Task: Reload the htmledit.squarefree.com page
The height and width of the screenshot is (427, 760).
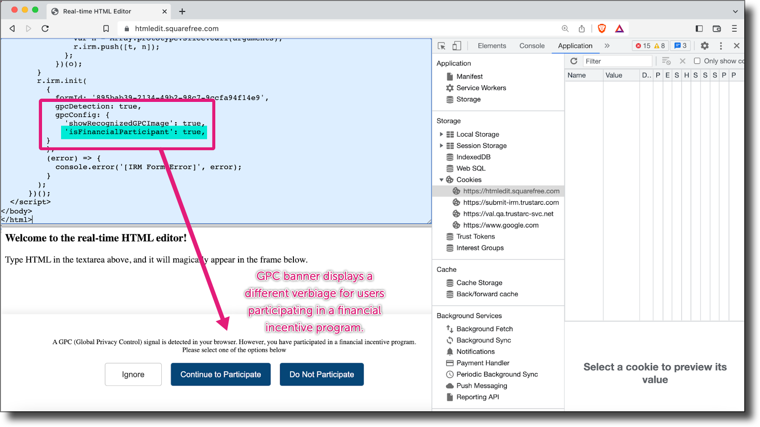Action: 45,29
